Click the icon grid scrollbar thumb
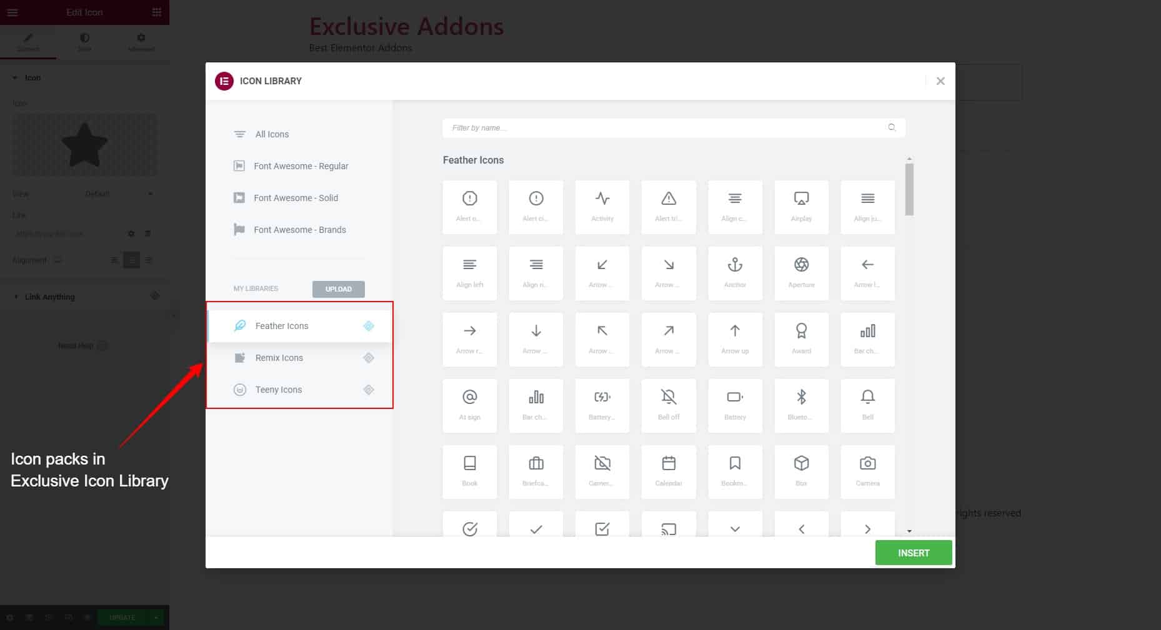The height and width of the screenshot is (630, 1161). (909, 189)
